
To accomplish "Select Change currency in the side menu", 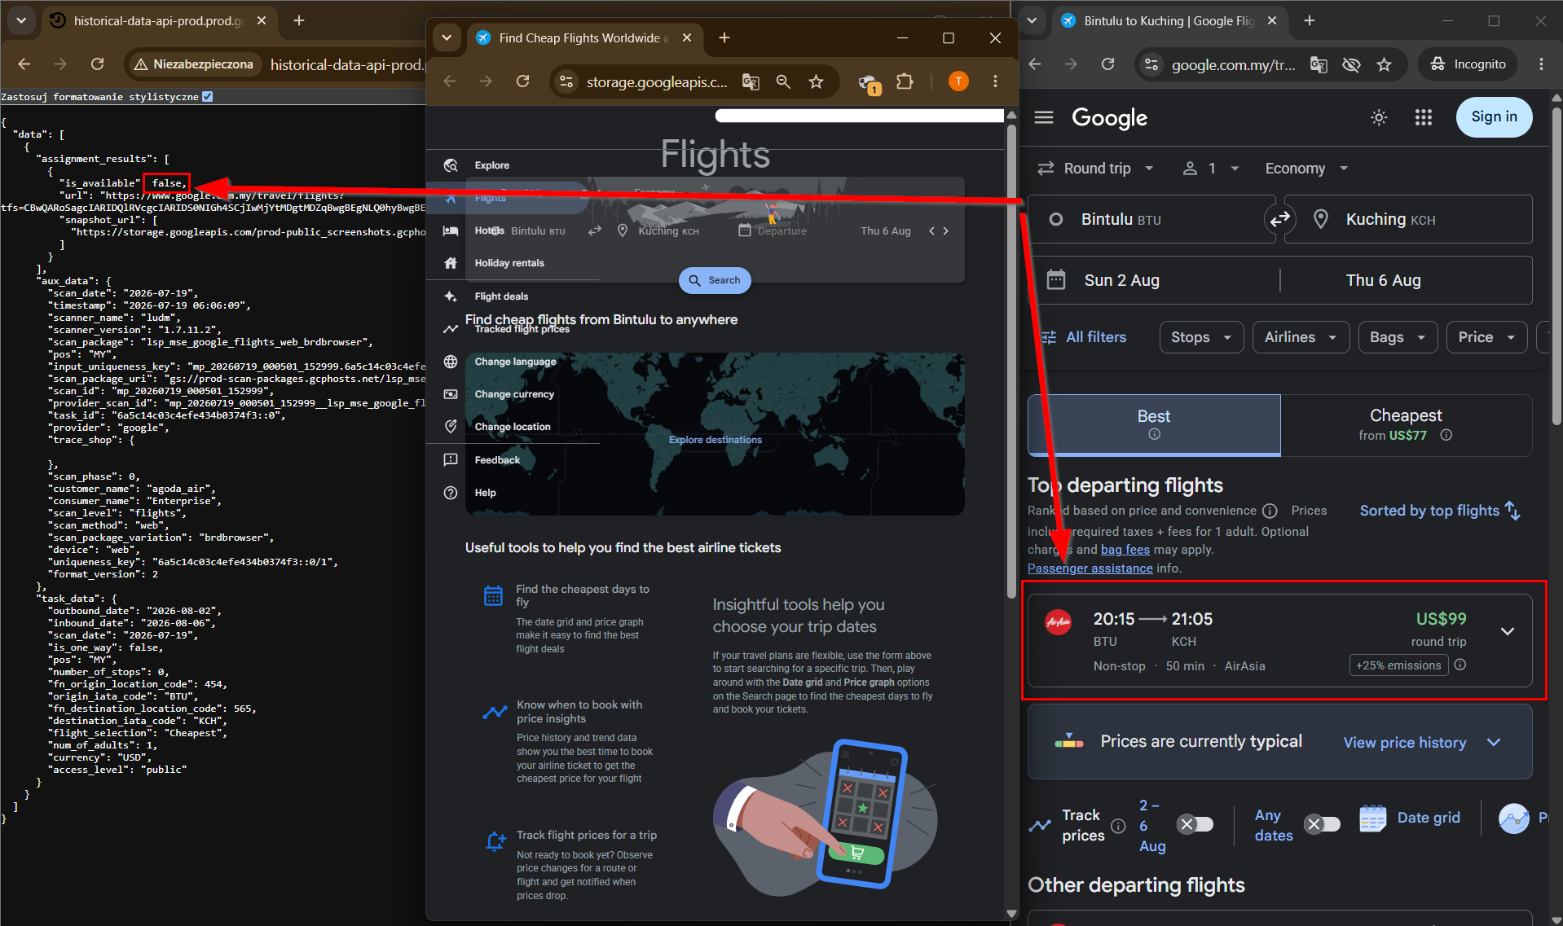I will (514, 394).
